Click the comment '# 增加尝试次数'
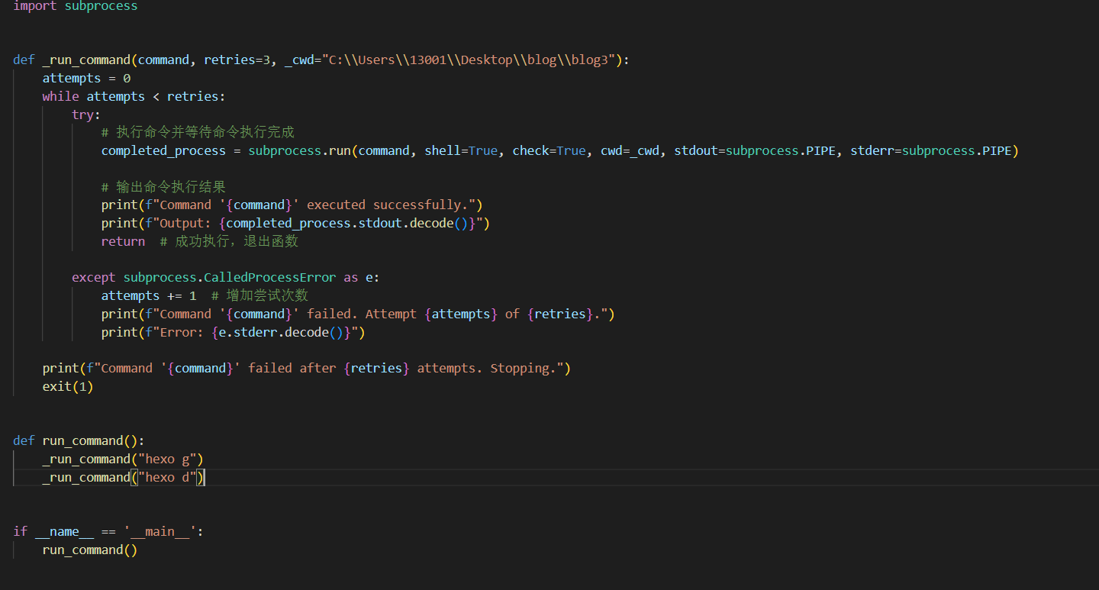This screenshot has height=590, width=1099. point(259,295)
